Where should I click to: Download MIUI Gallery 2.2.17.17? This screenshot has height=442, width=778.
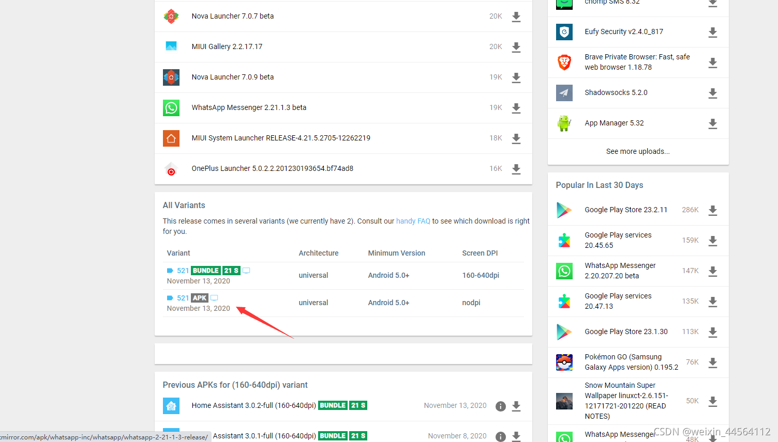(516, 48)
